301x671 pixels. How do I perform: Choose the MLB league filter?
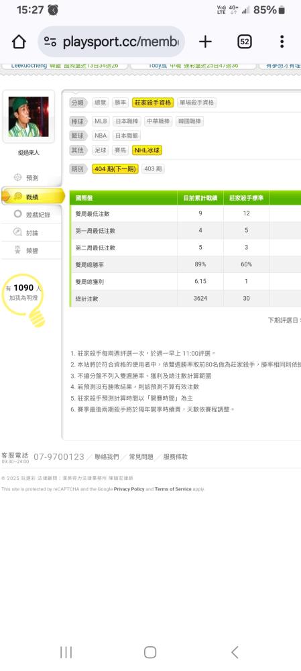tap(101, 121)
